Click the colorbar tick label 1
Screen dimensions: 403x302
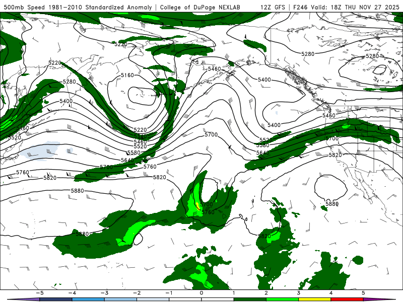tap(234, 293)
